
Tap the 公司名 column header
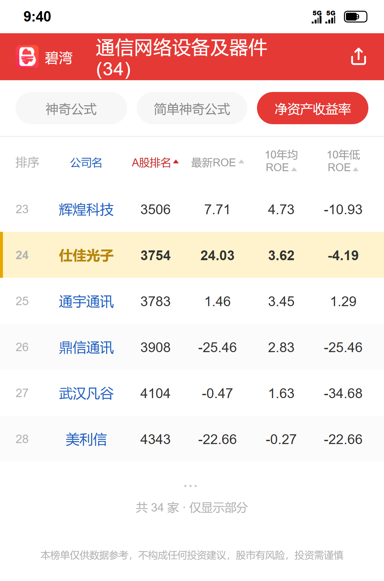[x=86, y=162]
